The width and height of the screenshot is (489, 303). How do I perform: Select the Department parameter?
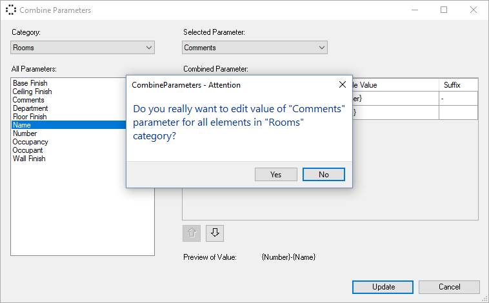pos(30,108)
